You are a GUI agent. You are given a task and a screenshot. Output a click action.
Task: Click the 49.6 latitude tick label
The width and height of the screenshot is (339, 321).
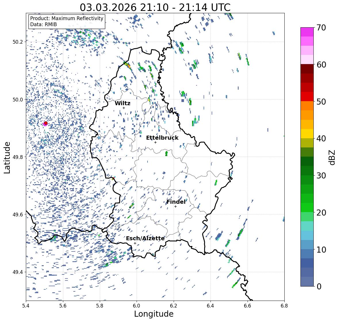click(x=18, y=214)
